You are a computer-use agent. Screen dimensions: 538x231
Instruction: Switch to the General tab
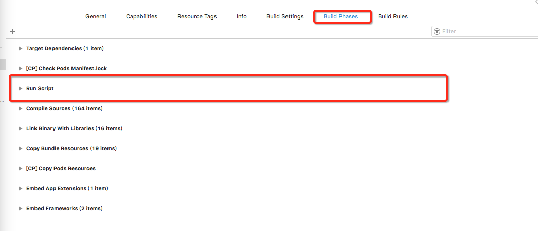(x=96, y=16)
